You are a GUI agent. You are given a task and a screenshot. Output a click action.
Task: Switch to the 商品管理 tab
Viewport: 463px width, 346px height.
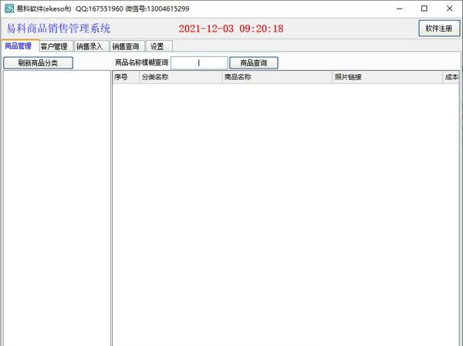19,46
